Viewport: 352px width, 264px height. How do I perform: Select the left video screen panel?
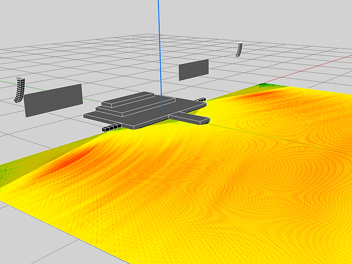(53, 100)
